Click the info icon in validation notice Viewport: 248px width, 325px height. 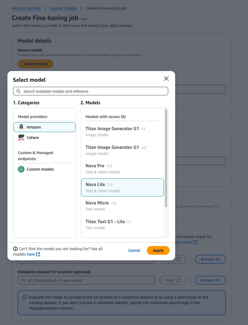pyautogui.click(x=25, y=297)
